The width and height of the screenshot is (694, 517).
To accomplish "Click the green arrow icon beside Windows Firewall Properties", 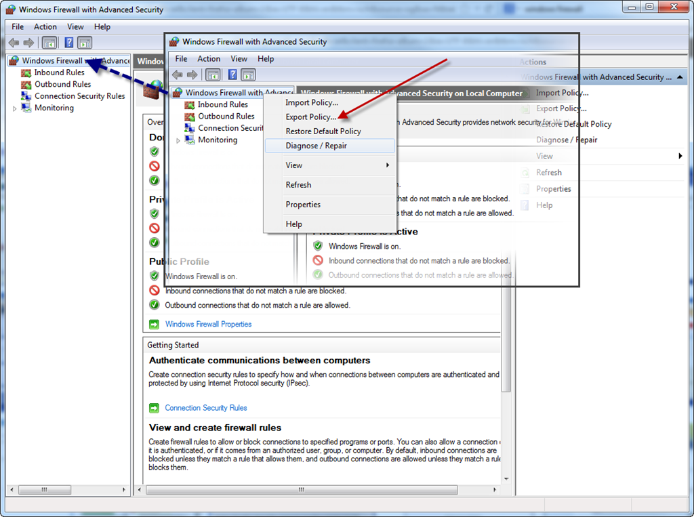I will (155, 325).
